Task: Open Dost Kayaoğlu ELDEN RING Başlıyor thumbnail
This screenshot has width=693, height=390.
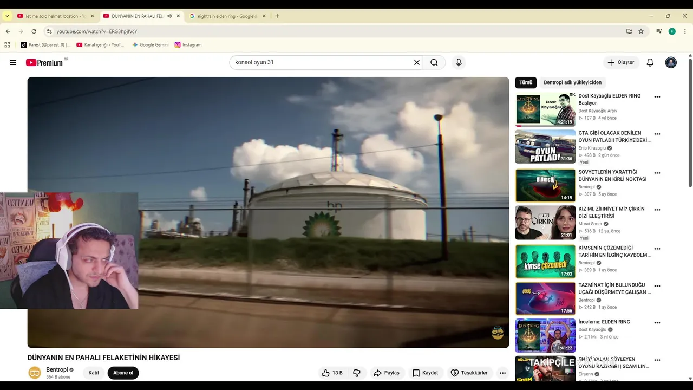Action: coord(545,109)
